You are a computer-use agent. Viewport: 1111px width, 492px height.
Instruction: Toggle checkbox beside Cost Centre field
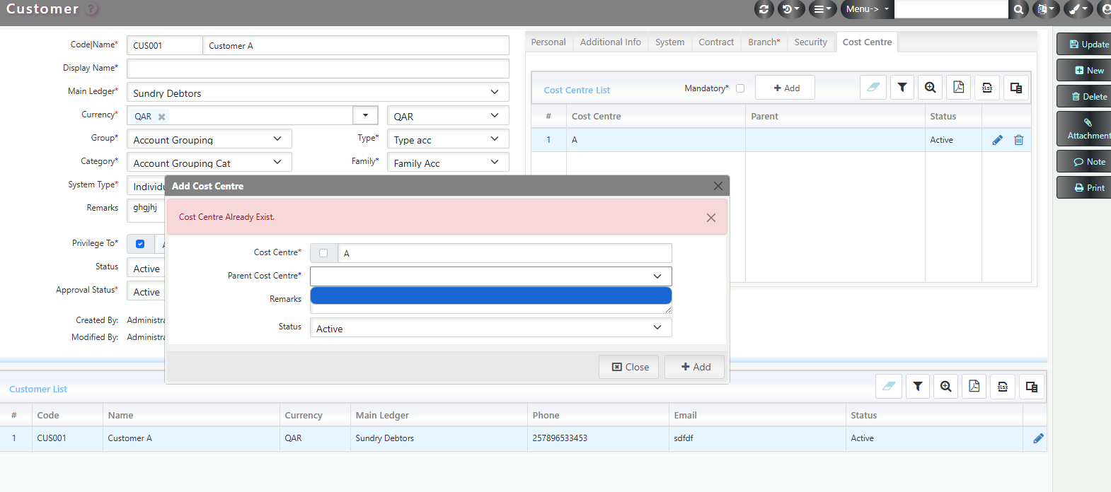click(323, 253)
